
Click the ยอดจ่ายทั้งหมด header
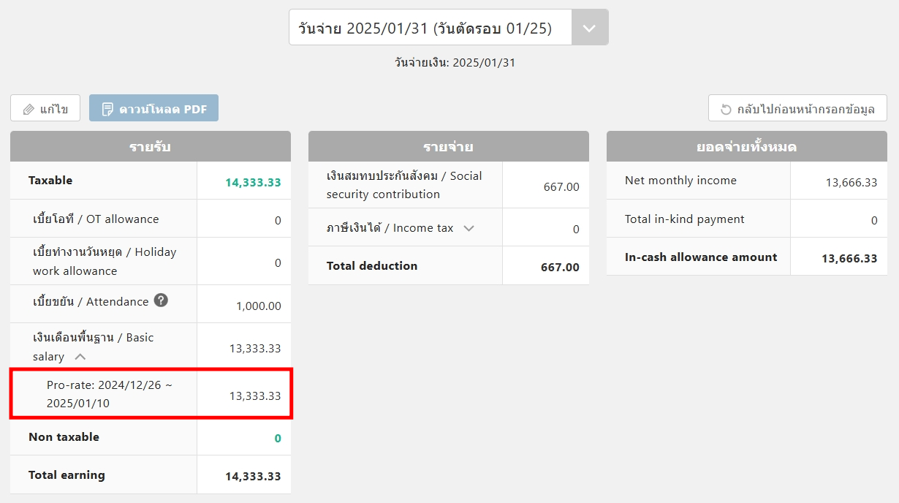746,146
